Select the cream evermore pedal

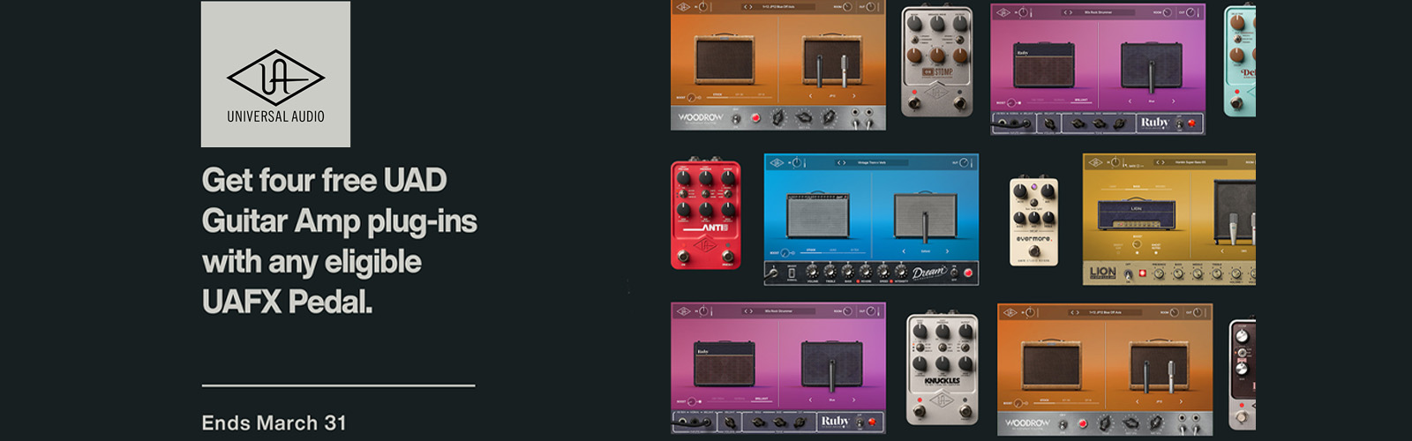pos(1033,220)
